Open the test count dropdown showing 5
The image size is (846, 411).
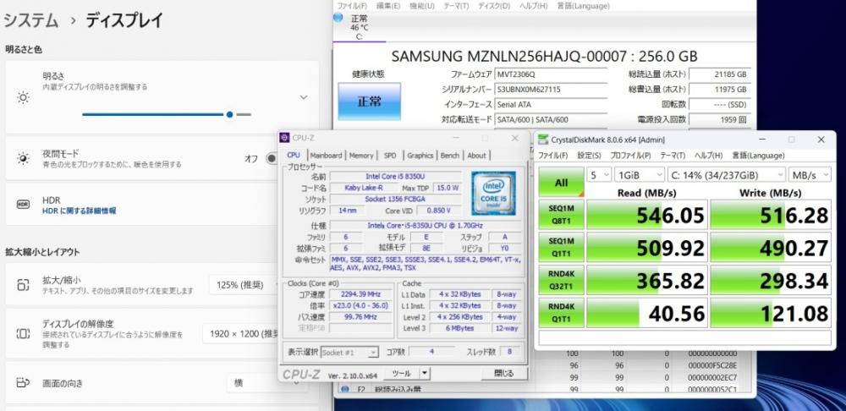(599, 175)
